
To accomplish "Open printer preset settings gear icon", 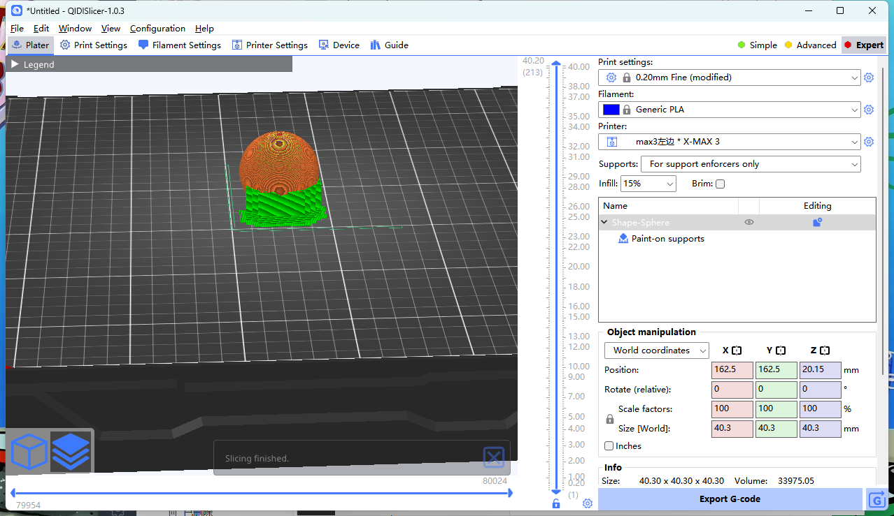I will pos(869,142).
